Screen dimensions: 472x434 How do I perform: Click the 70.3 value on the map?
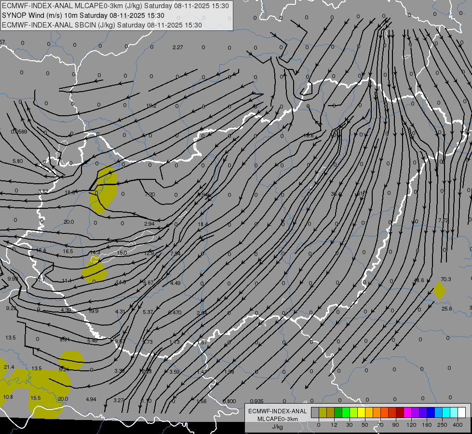point(446,279)
